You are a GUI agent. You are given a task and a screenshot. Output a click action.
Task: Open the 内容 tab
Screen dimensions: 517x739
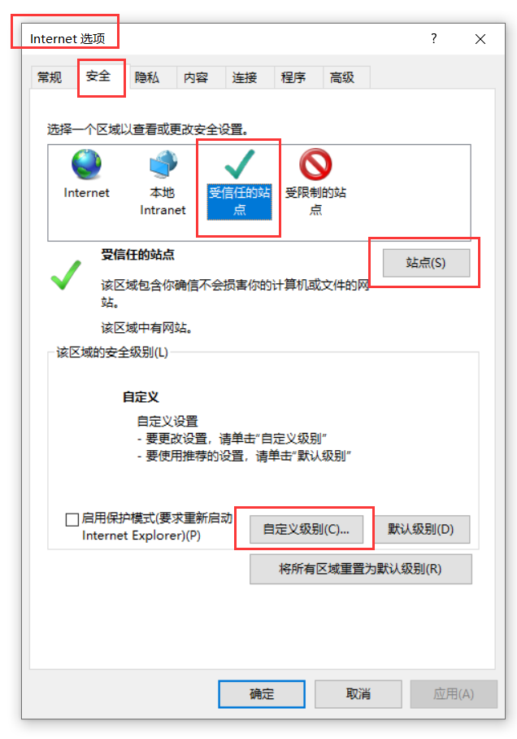click(x=196, y=77)
